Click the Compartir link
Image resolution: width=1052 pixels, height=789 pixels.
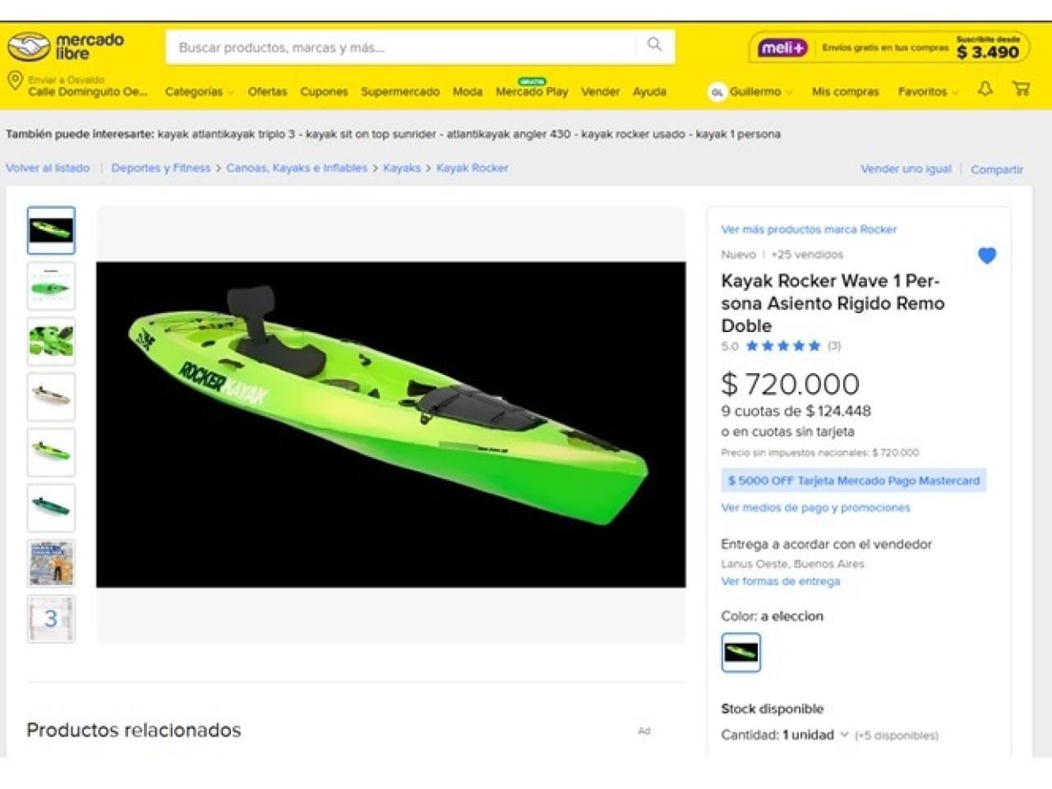pyautogui.click(x=996, y=169)
